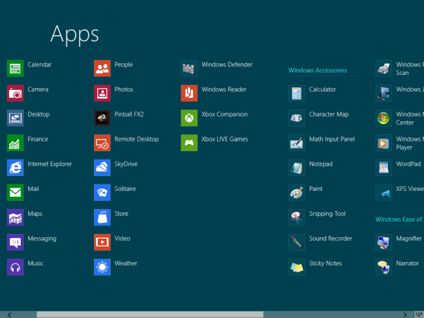Open the XPS Viewer icon
The image size is (424, 318).
click(384, 193)
